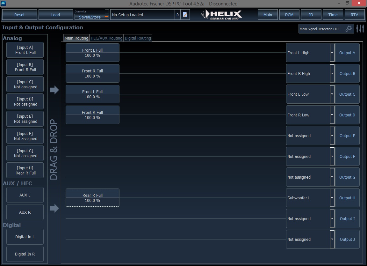Click the app icon in title bar
367x266 pixels.
point(3,3)
